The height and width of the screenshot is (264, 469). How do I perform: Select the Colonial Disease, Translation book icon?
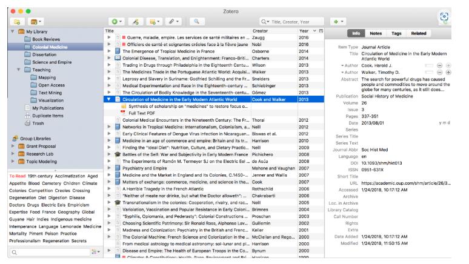pyautogui.click(x=118, y=58)
